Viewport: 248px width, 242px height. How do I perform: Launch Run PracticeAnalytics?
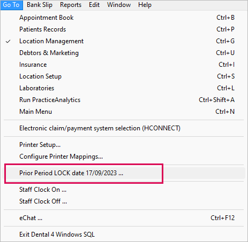pyautogui.click(x=124, y=100)
